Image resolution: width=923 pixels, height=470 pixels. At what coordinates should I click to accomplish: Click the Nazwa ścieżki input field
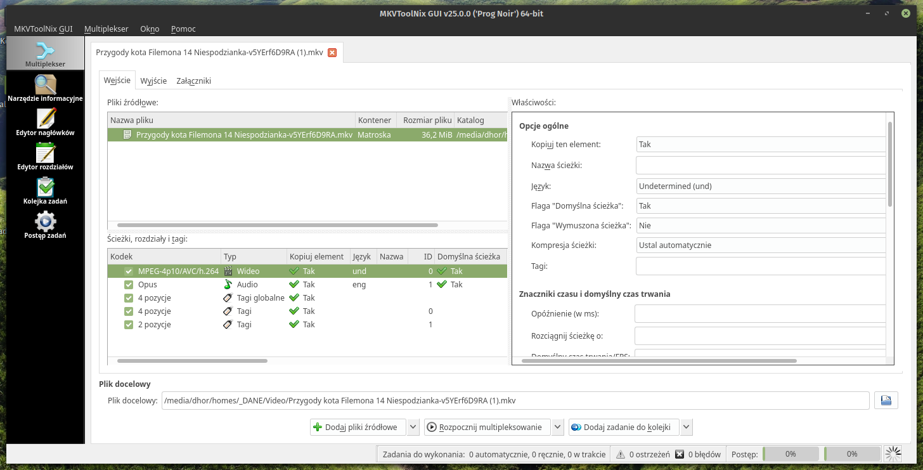[761, 165]
